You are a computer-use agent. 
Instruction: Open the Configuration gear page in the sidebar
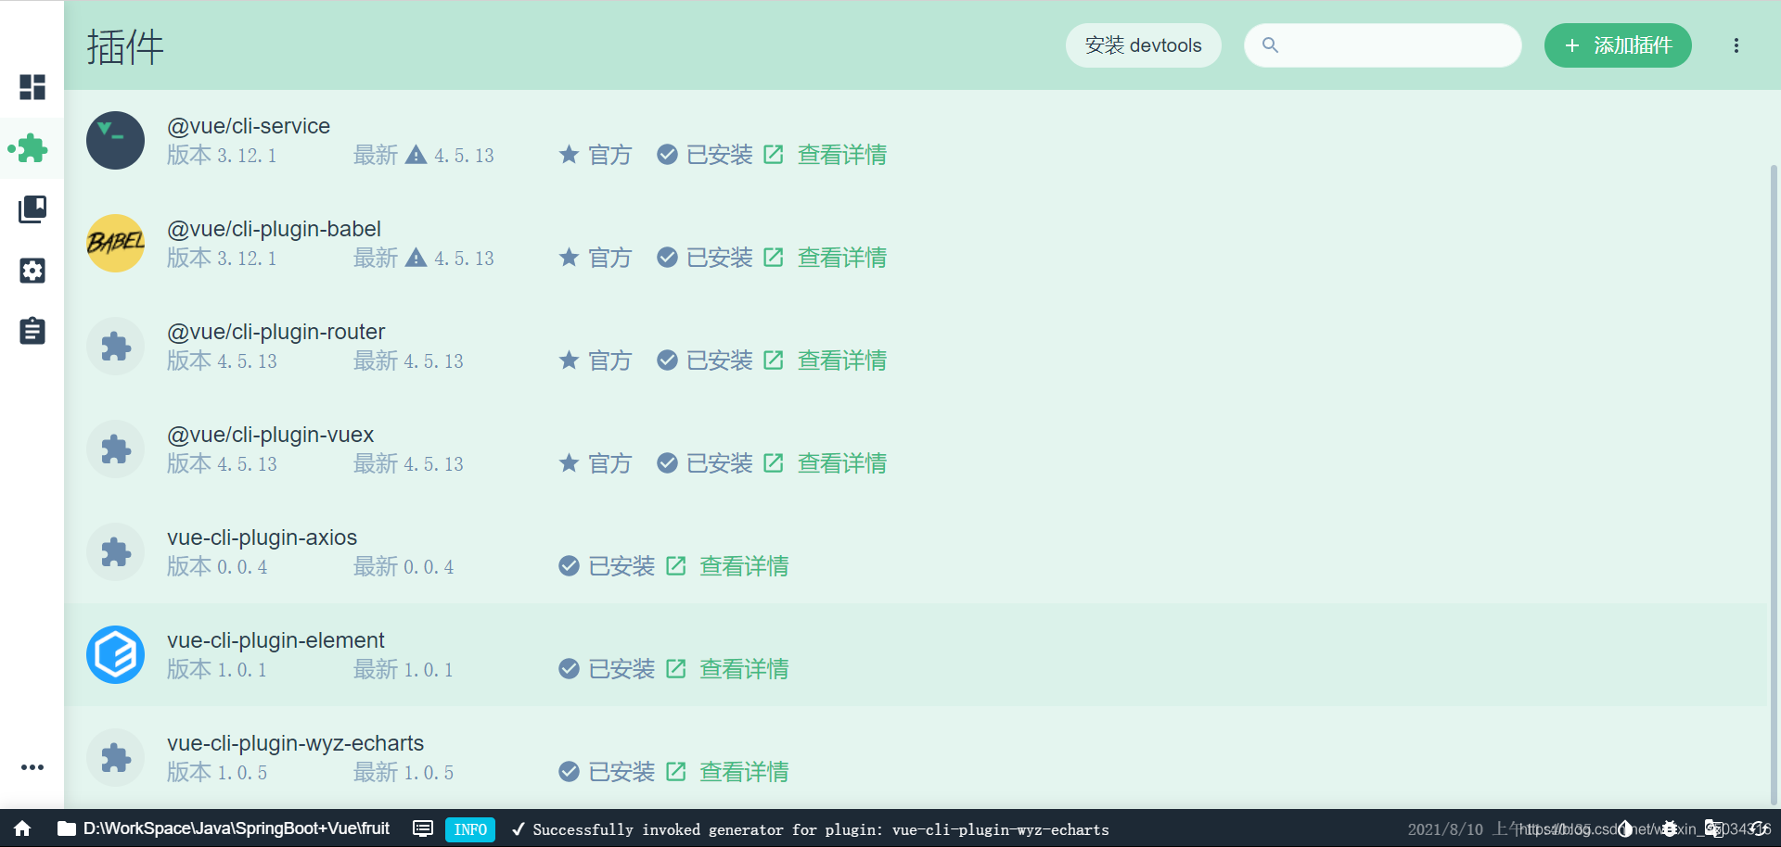32,271
